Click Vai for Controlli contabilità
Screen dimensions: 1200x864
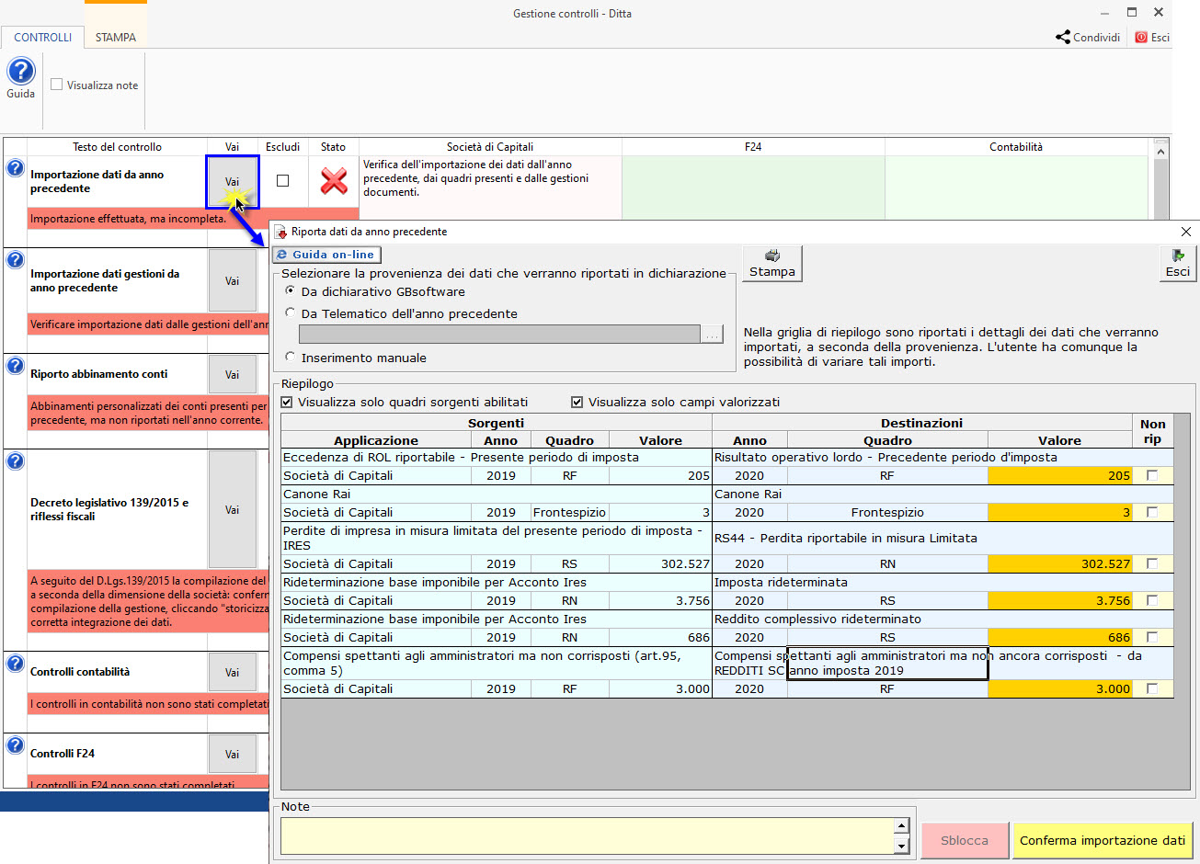[233, 673]
